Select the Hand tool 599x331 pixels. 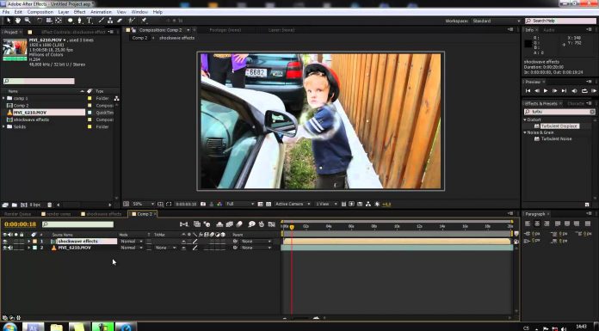pyautogui.click(x=18, y=21)
